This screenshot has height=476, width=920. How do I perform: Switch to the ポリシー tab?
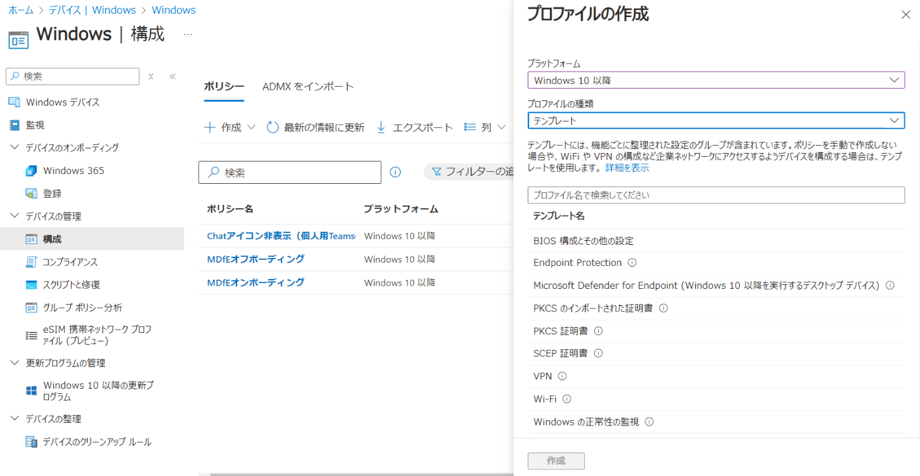click(x=224, y=87)
